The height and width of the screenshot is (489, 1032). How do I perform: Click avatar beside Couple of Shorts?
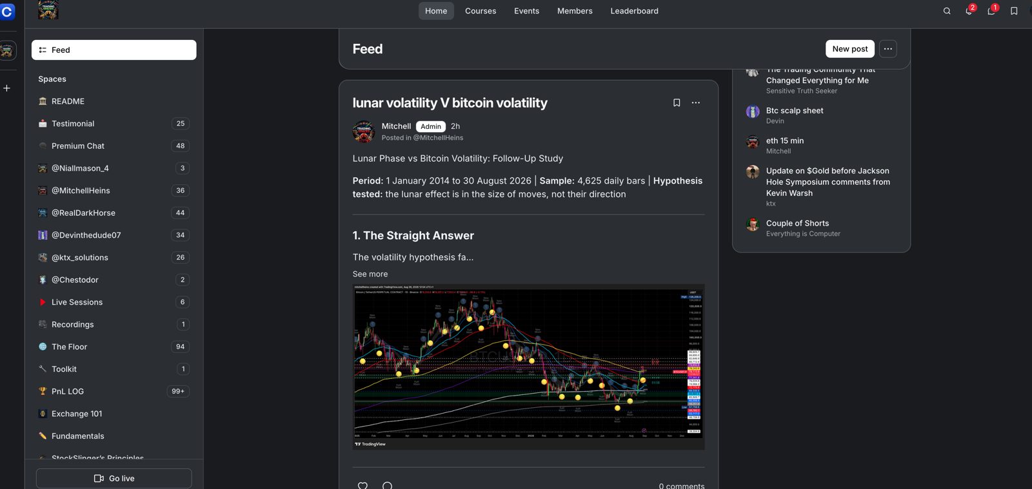pos(753,224)
